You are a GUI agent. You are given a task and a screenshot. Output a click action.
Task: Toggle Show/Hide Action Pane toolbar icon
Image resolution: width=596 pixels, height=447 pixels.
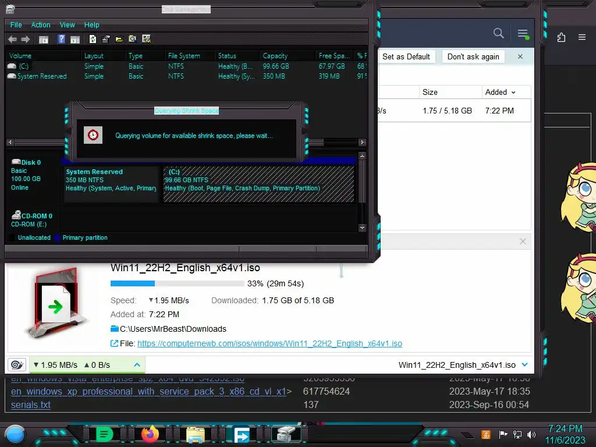coord(75,39)
